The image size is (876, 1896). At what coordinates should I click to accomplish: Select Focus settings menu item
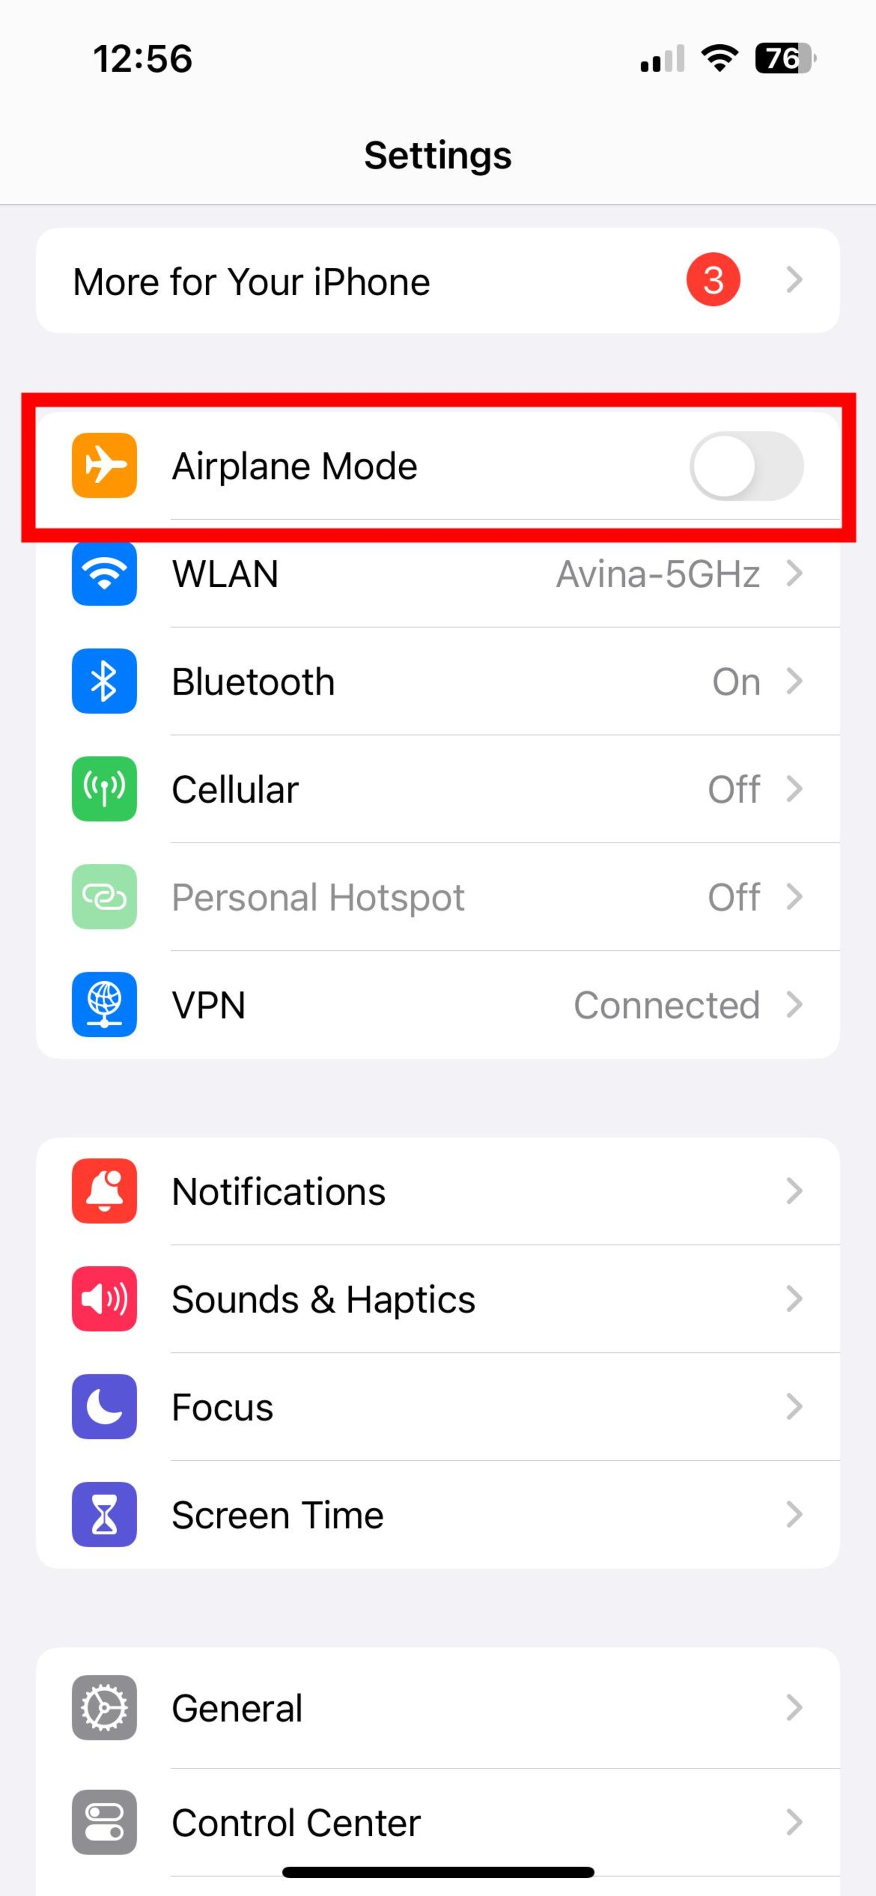point(438,1406)
